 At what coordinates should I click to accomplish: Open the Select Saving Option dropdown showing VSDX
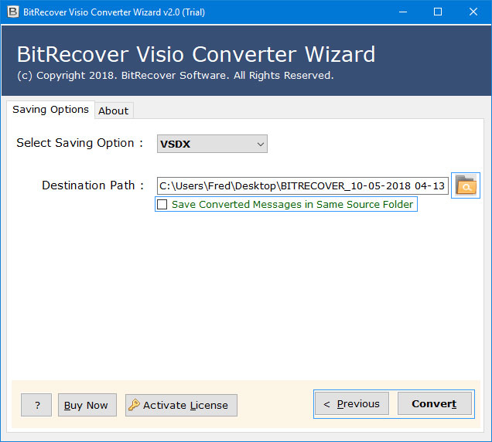212,144
